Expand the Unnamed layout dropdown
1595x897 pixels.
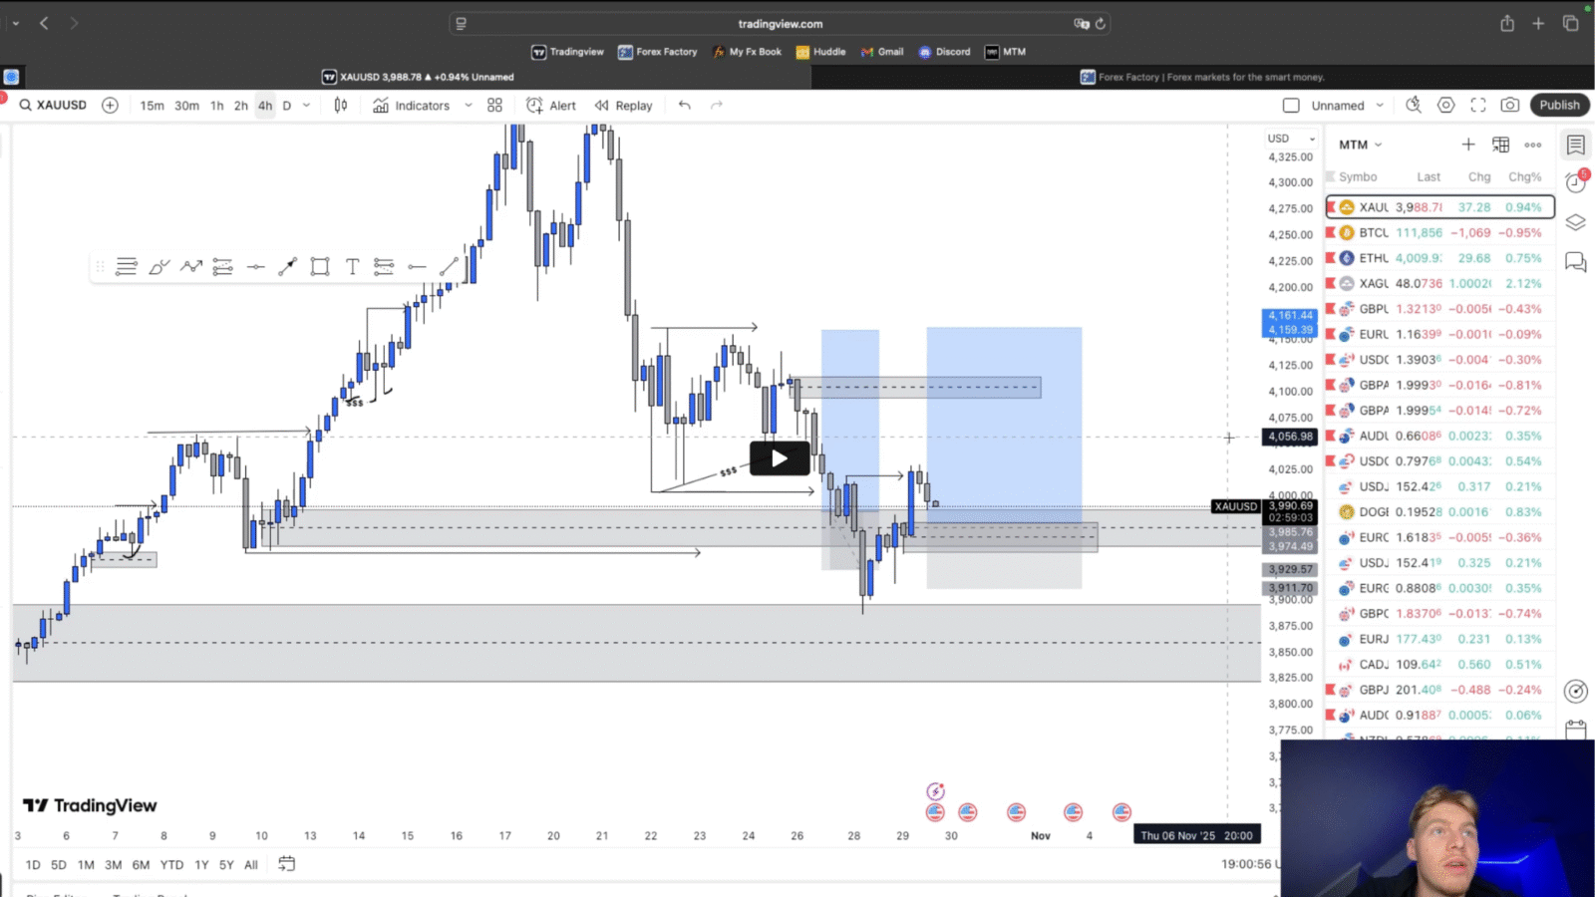1380,106
